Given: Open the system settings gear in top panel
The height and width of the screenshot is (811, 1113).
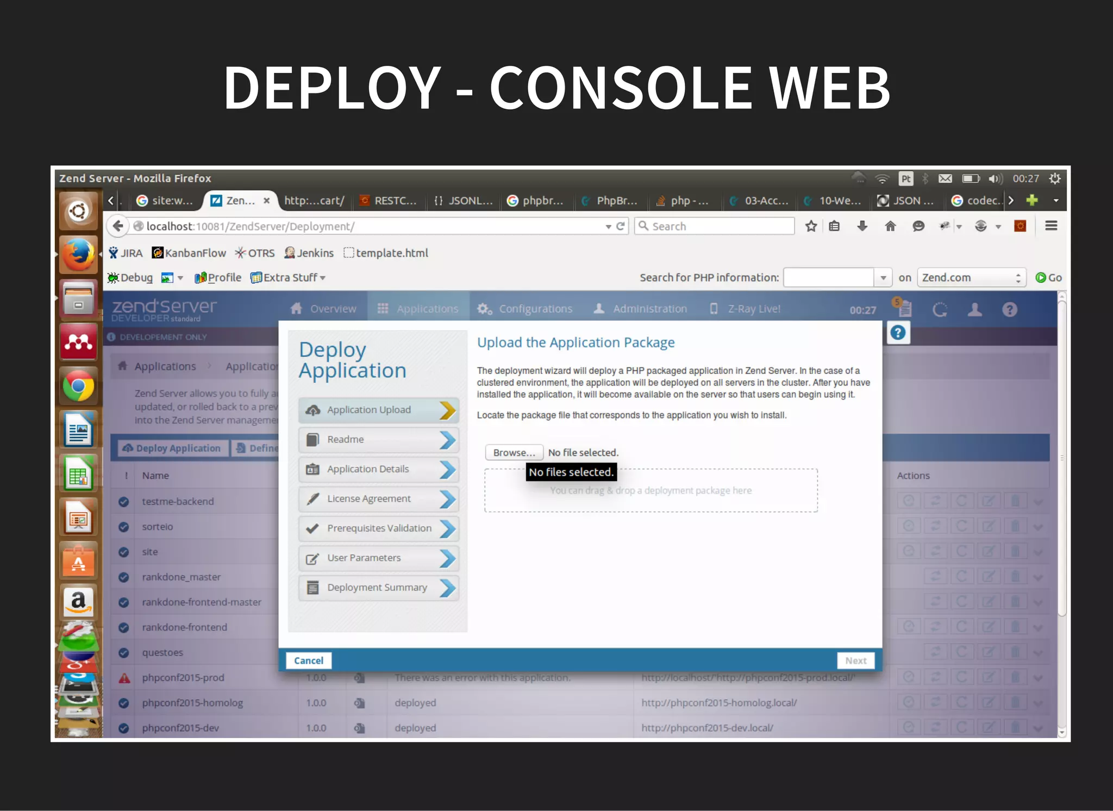Looking at the screenshot, I should [1055, 178].
